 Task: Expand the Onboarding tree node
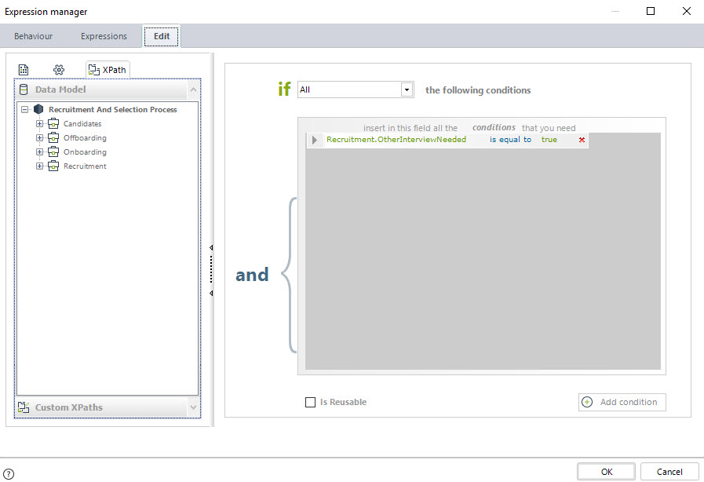[40, 152]
